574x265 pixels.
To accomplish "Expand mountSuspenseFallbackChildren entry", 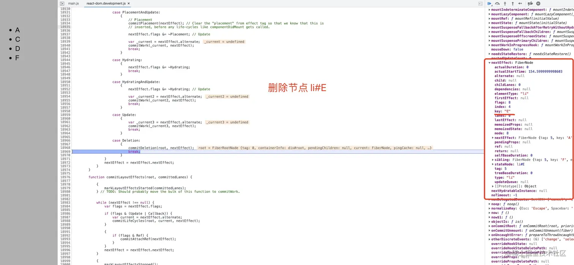I will 489,32.
